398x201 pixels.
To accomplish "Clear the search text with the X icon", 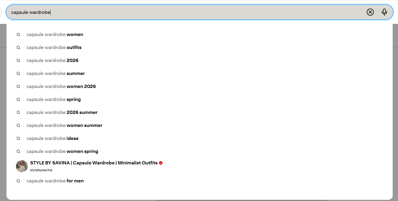I will coord(370,12).
